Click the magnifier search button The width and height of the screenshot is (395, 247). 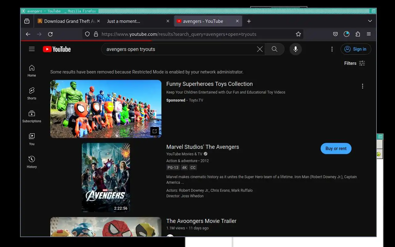(x=274, y=49)
